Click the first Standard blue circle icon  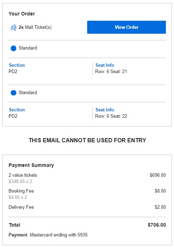tap(13, 48)
